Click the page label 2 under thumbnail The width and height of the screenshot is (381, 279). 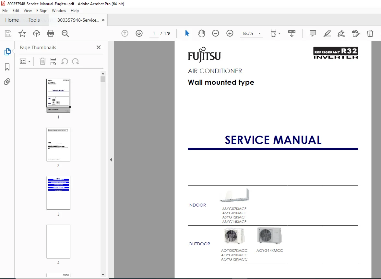click(x=58, y=165)
